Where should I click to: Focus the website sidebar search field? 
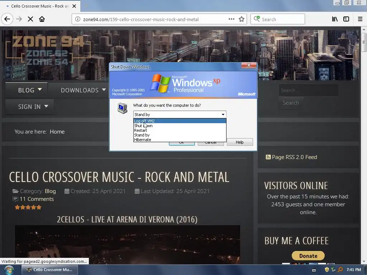(309, 90)
